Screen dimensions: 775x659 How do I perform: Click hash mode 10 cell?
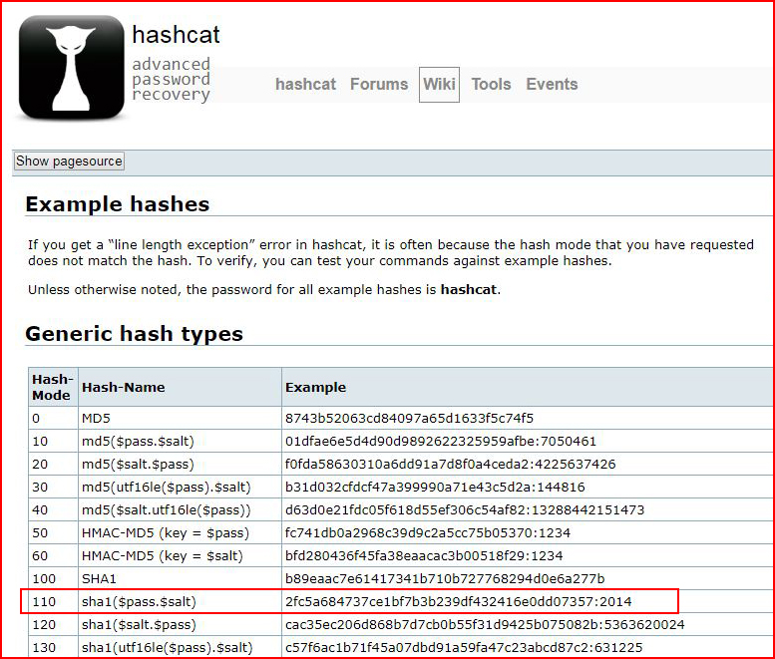tap(53, 441)
